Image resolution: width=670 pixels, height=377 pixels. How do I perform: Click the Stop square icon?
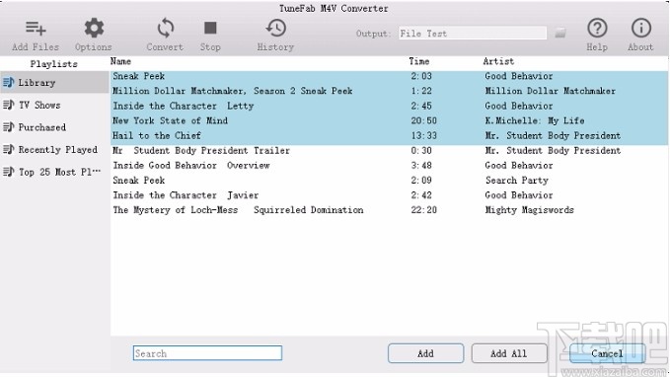click(x=210, y=29)
